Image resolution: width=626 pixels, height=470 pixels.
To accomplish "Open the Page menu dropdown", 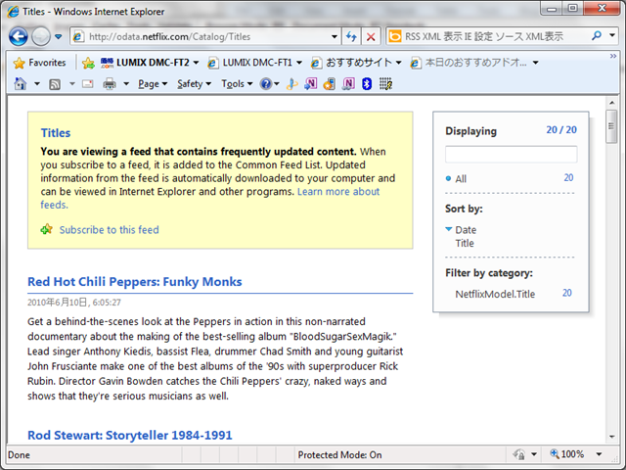I will point(153,84).
